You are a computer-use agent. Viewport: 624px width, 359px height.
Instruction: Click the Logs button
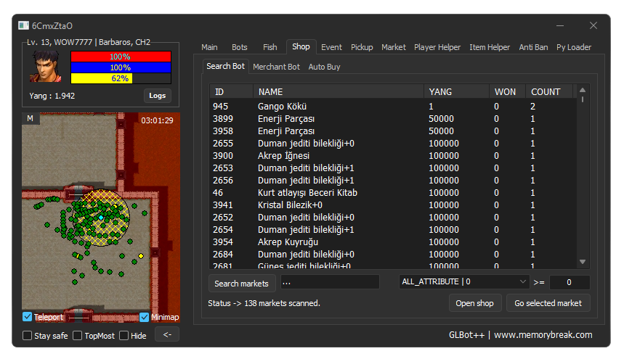point(157,96)
